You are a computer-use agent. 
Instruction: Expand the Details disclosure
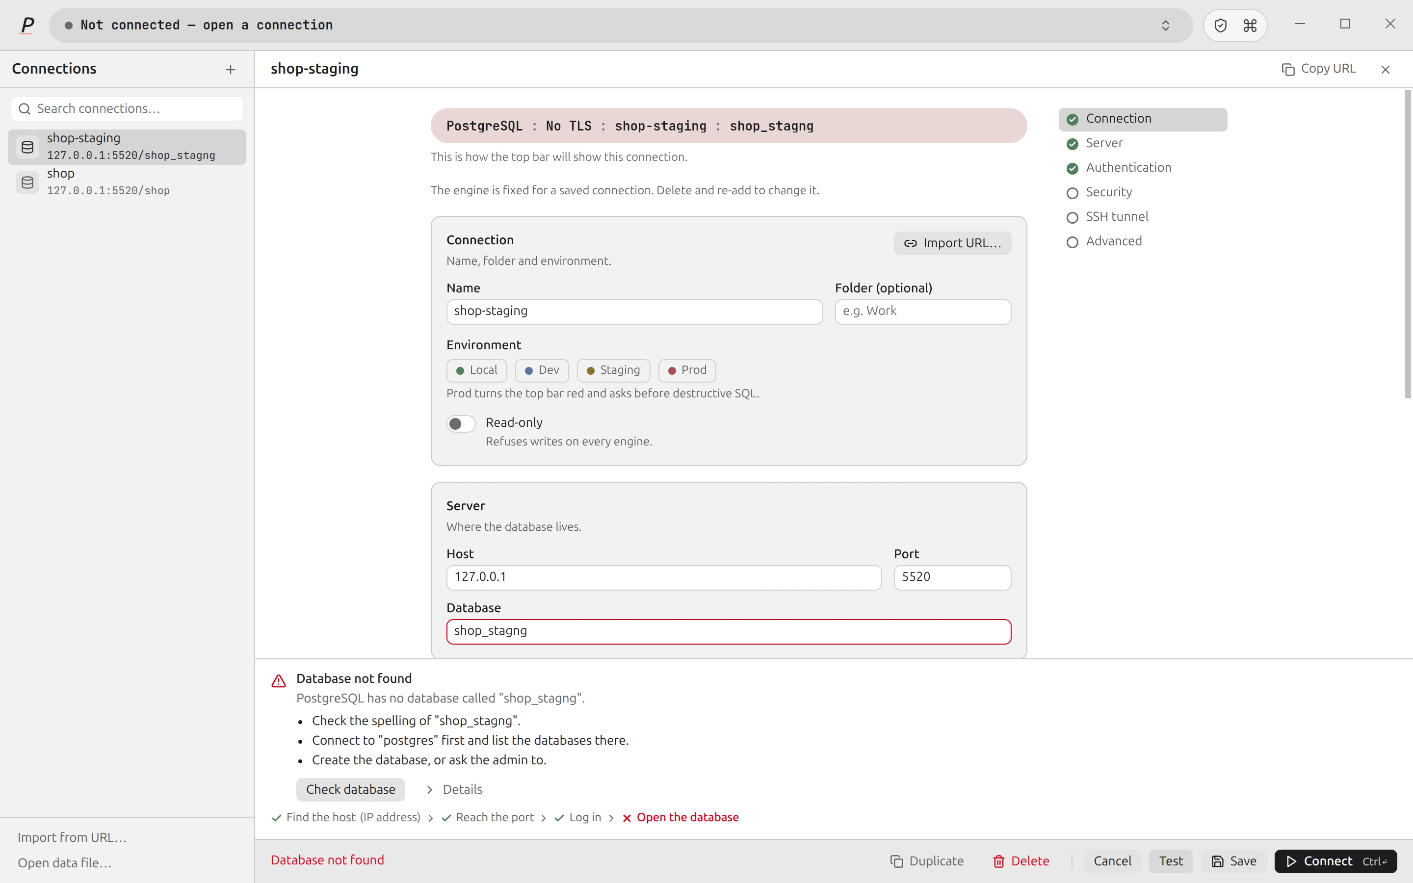[454, 790]
